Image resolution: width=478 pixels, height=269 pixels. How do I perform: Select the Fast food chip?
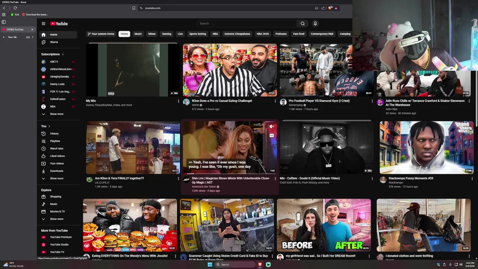coord(299,34)
